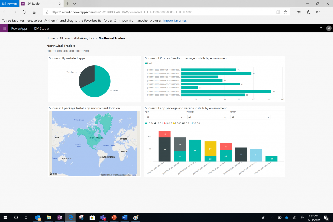
Task: Open Paint from the taskbar
Action: (x=136, y=217)
